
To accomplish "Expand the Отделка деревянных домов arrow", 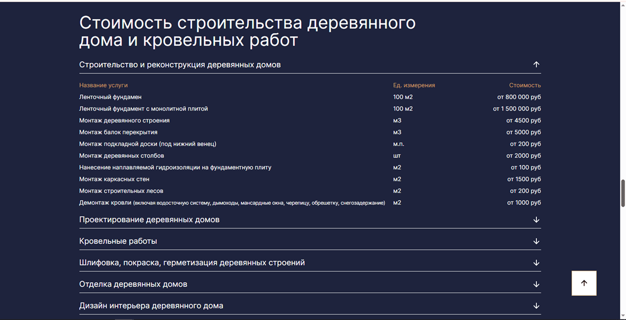I will pyautogui.click(x=536, y=284).
